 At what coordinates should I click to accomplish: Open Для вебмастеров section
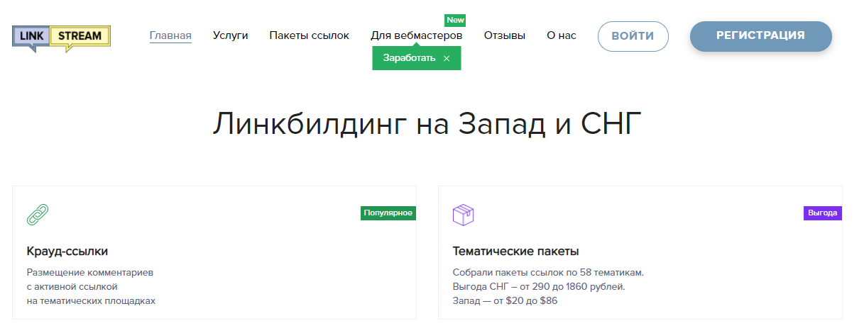417,35
